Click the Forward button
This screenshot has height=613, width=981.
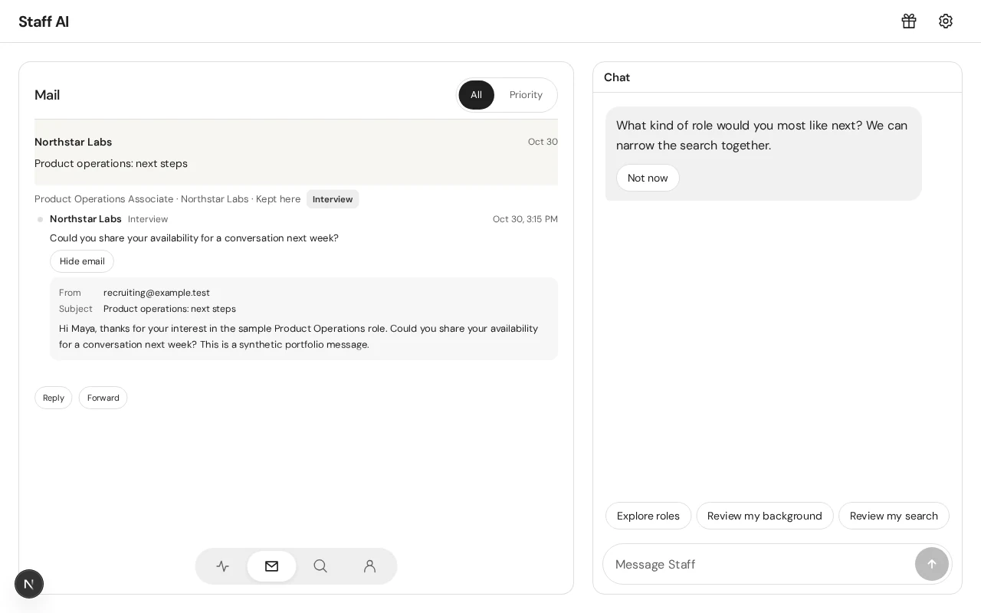click(103, 398)
